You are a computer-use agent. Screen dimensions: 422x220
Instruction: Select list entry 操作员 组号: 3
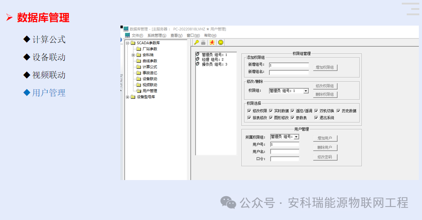(x=214, y=64)
